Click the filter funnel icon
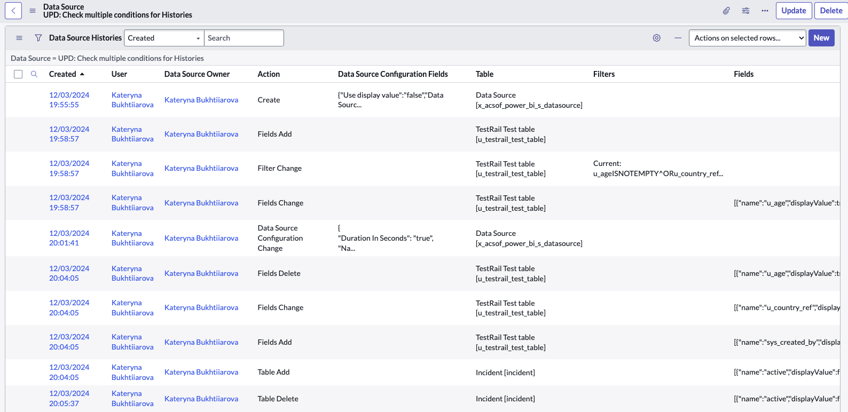 (x=38, y=38)
